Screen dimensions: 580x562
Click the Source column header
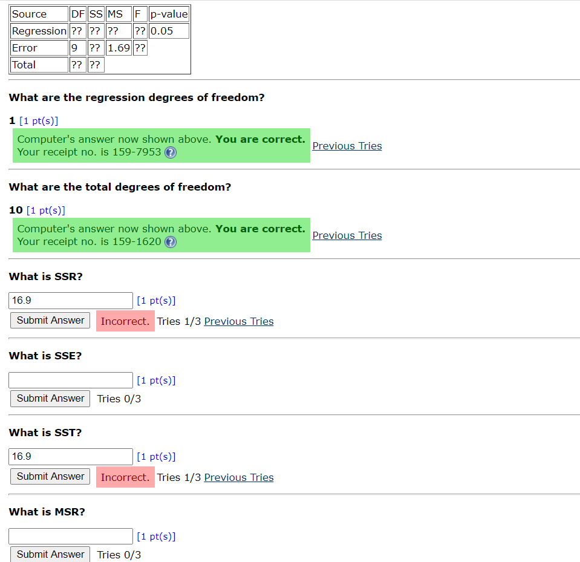tap(39, 14)
